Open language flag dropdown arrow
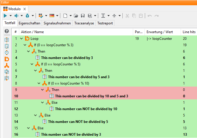 pos(57,16)
